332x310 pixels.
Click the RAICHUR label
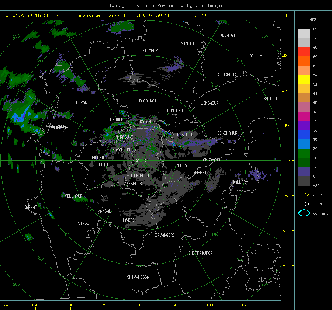click(x=271, y=98)
